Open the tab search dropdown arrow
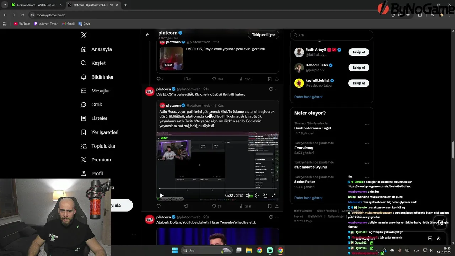 pos(5,5)
